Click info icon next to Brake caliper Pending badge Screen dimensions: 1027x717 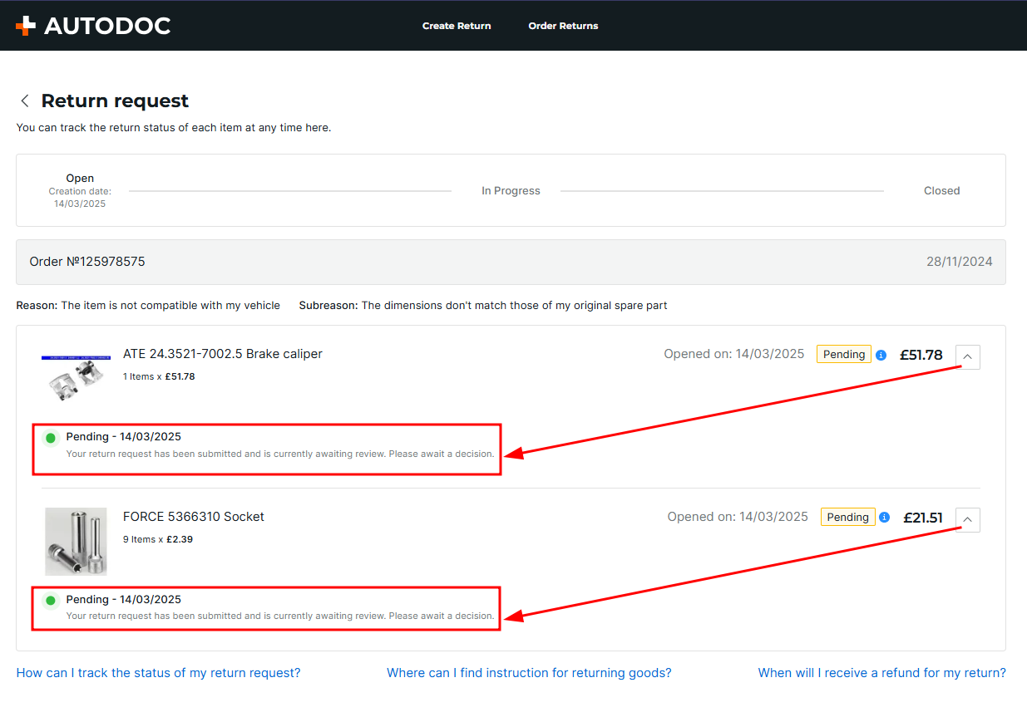point(881,355)
